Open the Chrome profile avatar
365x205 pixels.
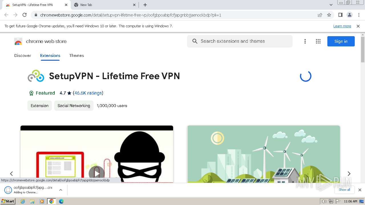[x=349, y=15]
